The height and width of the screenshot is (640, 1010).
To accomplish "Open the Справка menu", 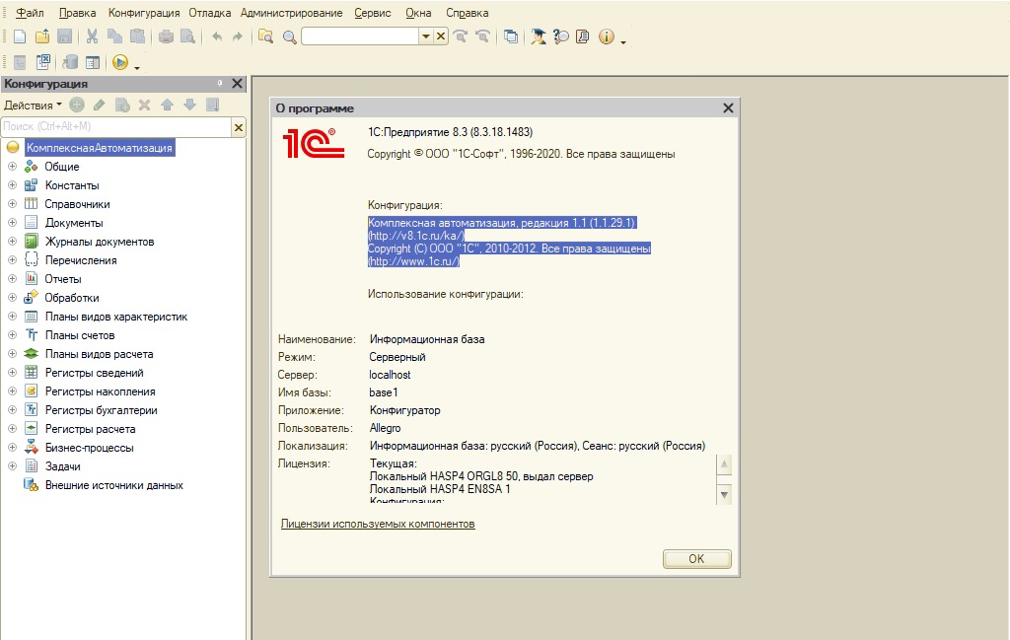I will [467, 13].
